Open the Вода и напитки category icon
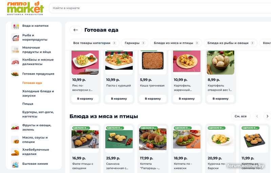Viewport: 271px width, 173px height. 15,26
